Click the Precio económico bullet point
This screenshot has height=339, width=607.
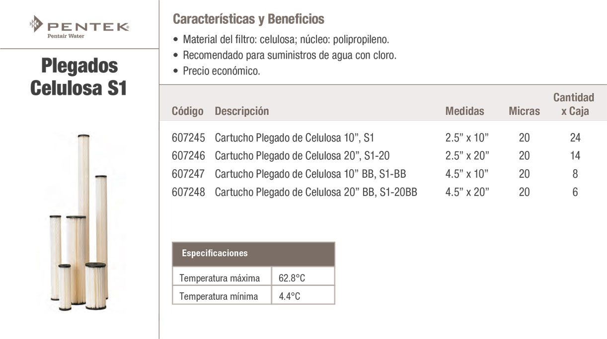(x=221, y=71)
